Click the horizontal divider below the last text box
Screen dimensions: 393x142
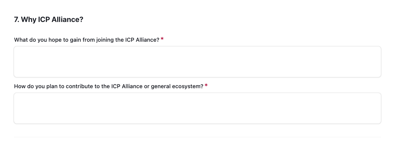coord(197,137)
